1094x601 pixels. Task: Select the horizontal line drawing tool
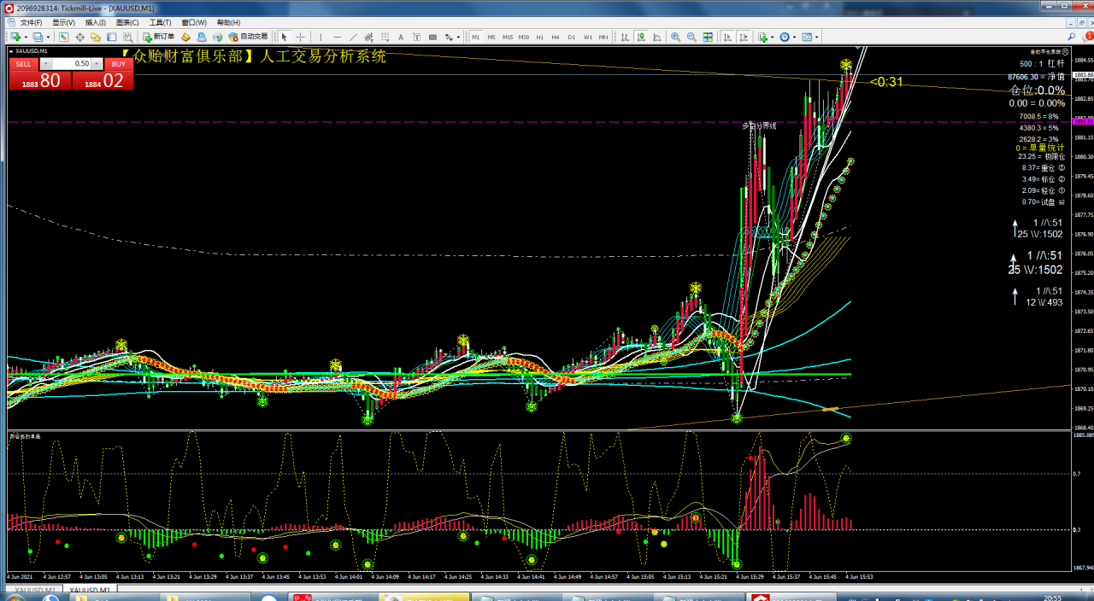tap(337, 37)
